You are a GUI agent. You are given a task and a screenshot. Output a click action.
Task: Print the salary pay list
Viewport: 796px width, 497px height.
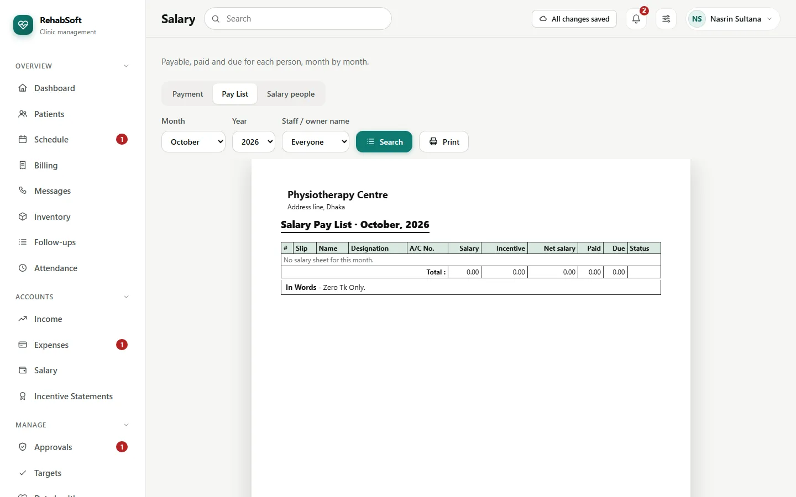click(x=444, y=142)
